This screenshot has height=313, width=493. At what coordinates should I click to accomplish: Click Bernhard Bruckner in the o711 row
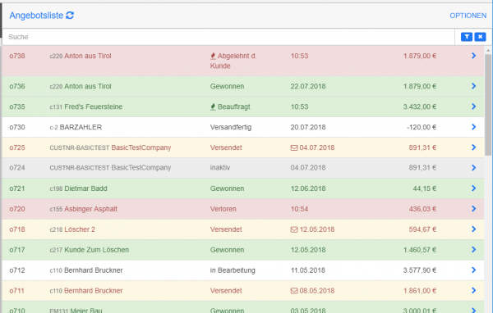click(94, 290)
